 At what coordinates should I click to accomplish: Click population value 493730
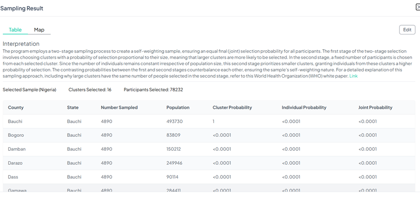(177, 121)
